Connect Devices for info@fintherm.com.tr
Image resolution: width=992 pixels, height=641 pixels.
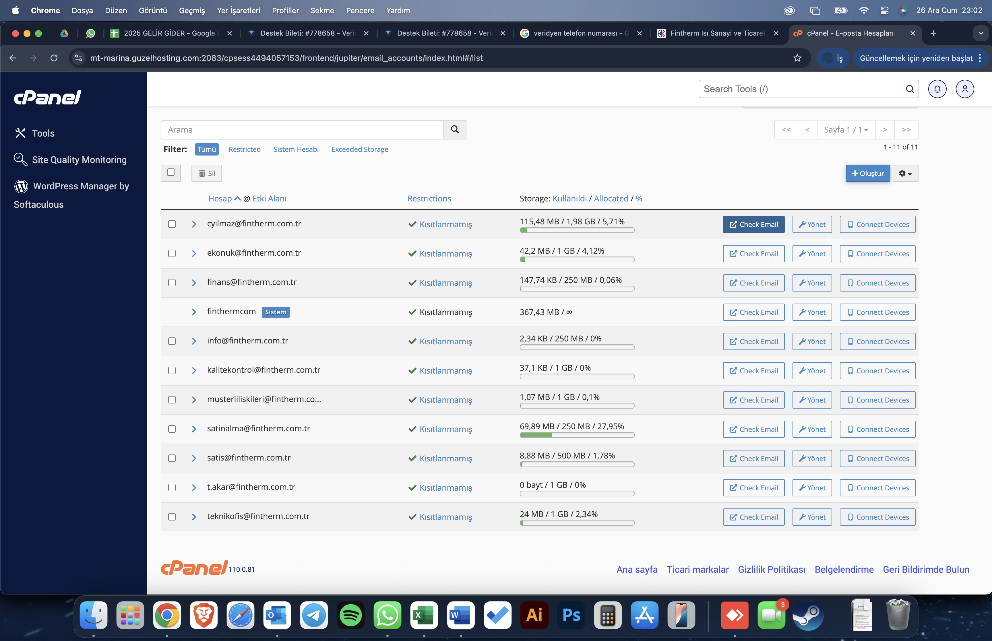pos(877,341)
